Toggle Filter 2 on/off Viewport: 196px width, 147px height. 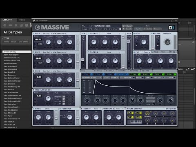pyautogui.click(x=89, y=52)
